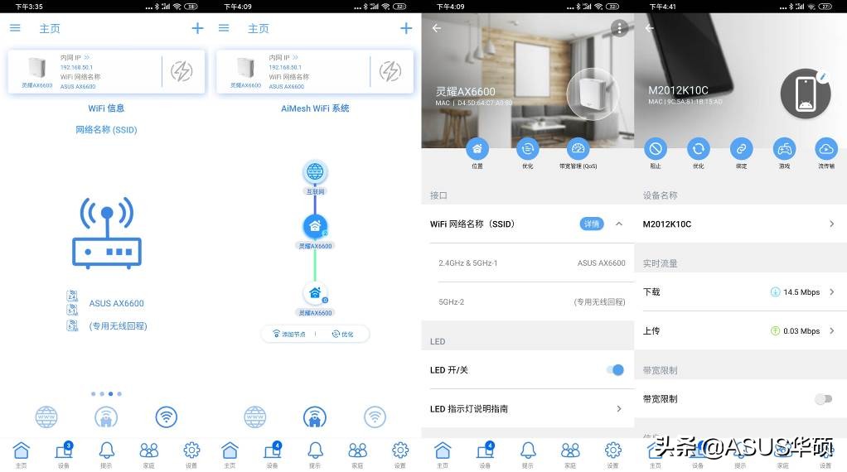Screen dimensions: 847x472
Task: Tap ASUS AX6600 SSID under router illustration
Action: click(x=116, y=303)
